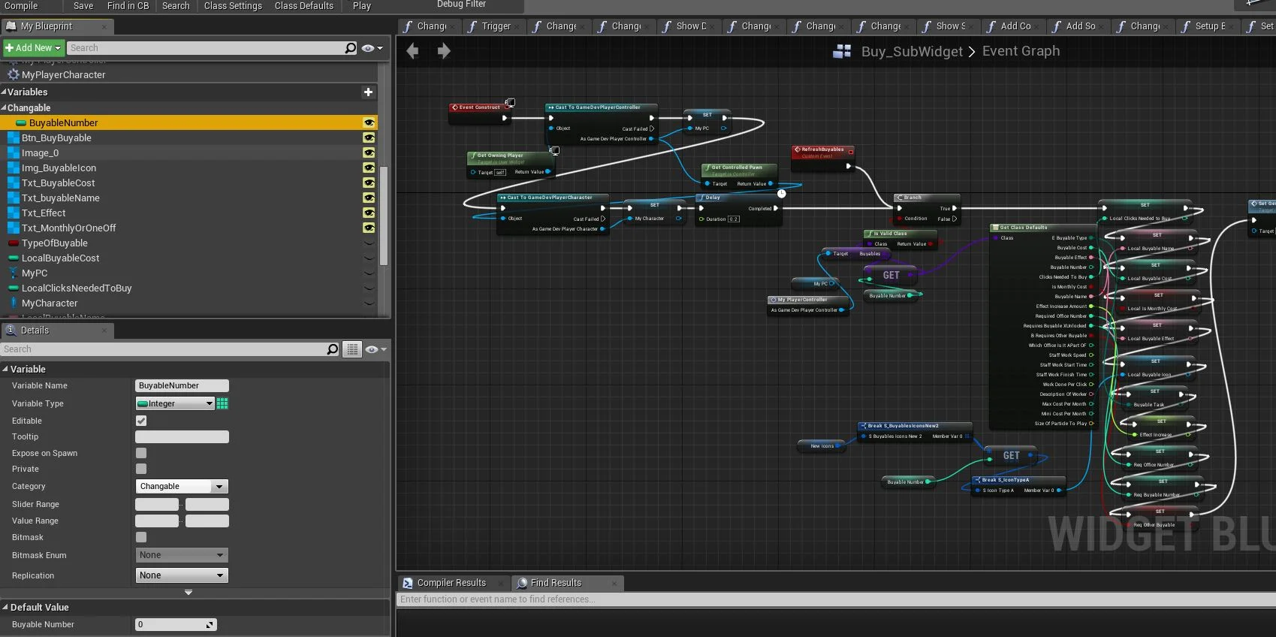Click the My Blueprint panel scrollbar
Image resolution: width=1276 pixels, height=637 pixels.
pyautogui.click(x=384, y=216)
